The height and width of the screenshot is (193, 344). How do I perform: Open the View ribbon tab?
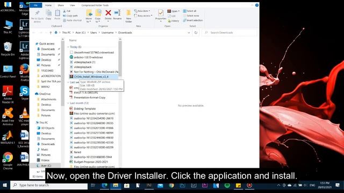[x=73, y=5]
